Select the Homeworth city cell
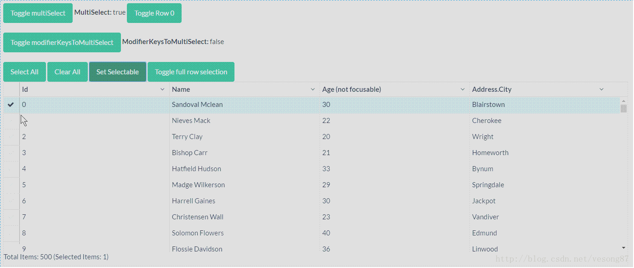 (490, 153)
